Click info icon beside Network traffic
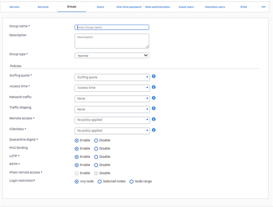 click(x=154, y=98)
